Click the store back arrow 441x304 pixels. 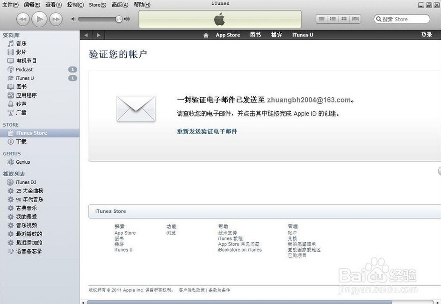coord(86,35)
